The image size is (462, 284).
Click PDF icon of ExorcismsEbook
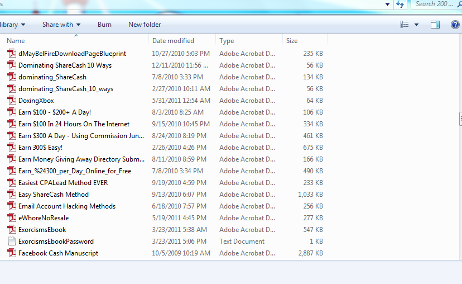coord(12,230)
